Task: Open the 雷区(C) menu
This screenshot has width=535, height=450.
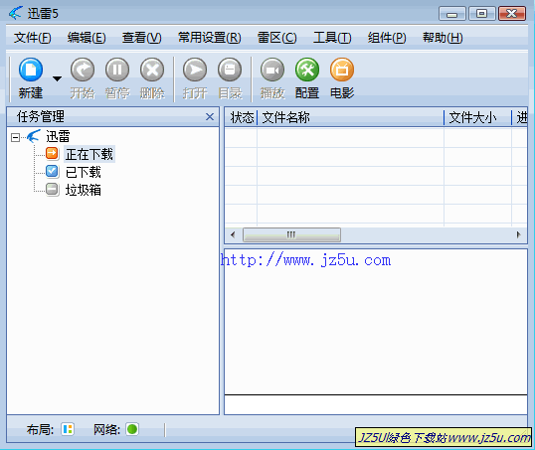Action: [x=277, y=38]
